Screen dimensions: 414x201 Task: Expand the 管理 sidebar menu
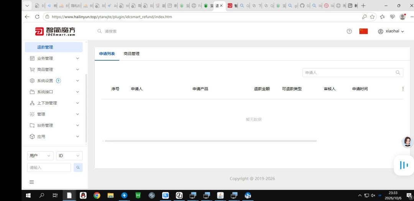(55, 114)
